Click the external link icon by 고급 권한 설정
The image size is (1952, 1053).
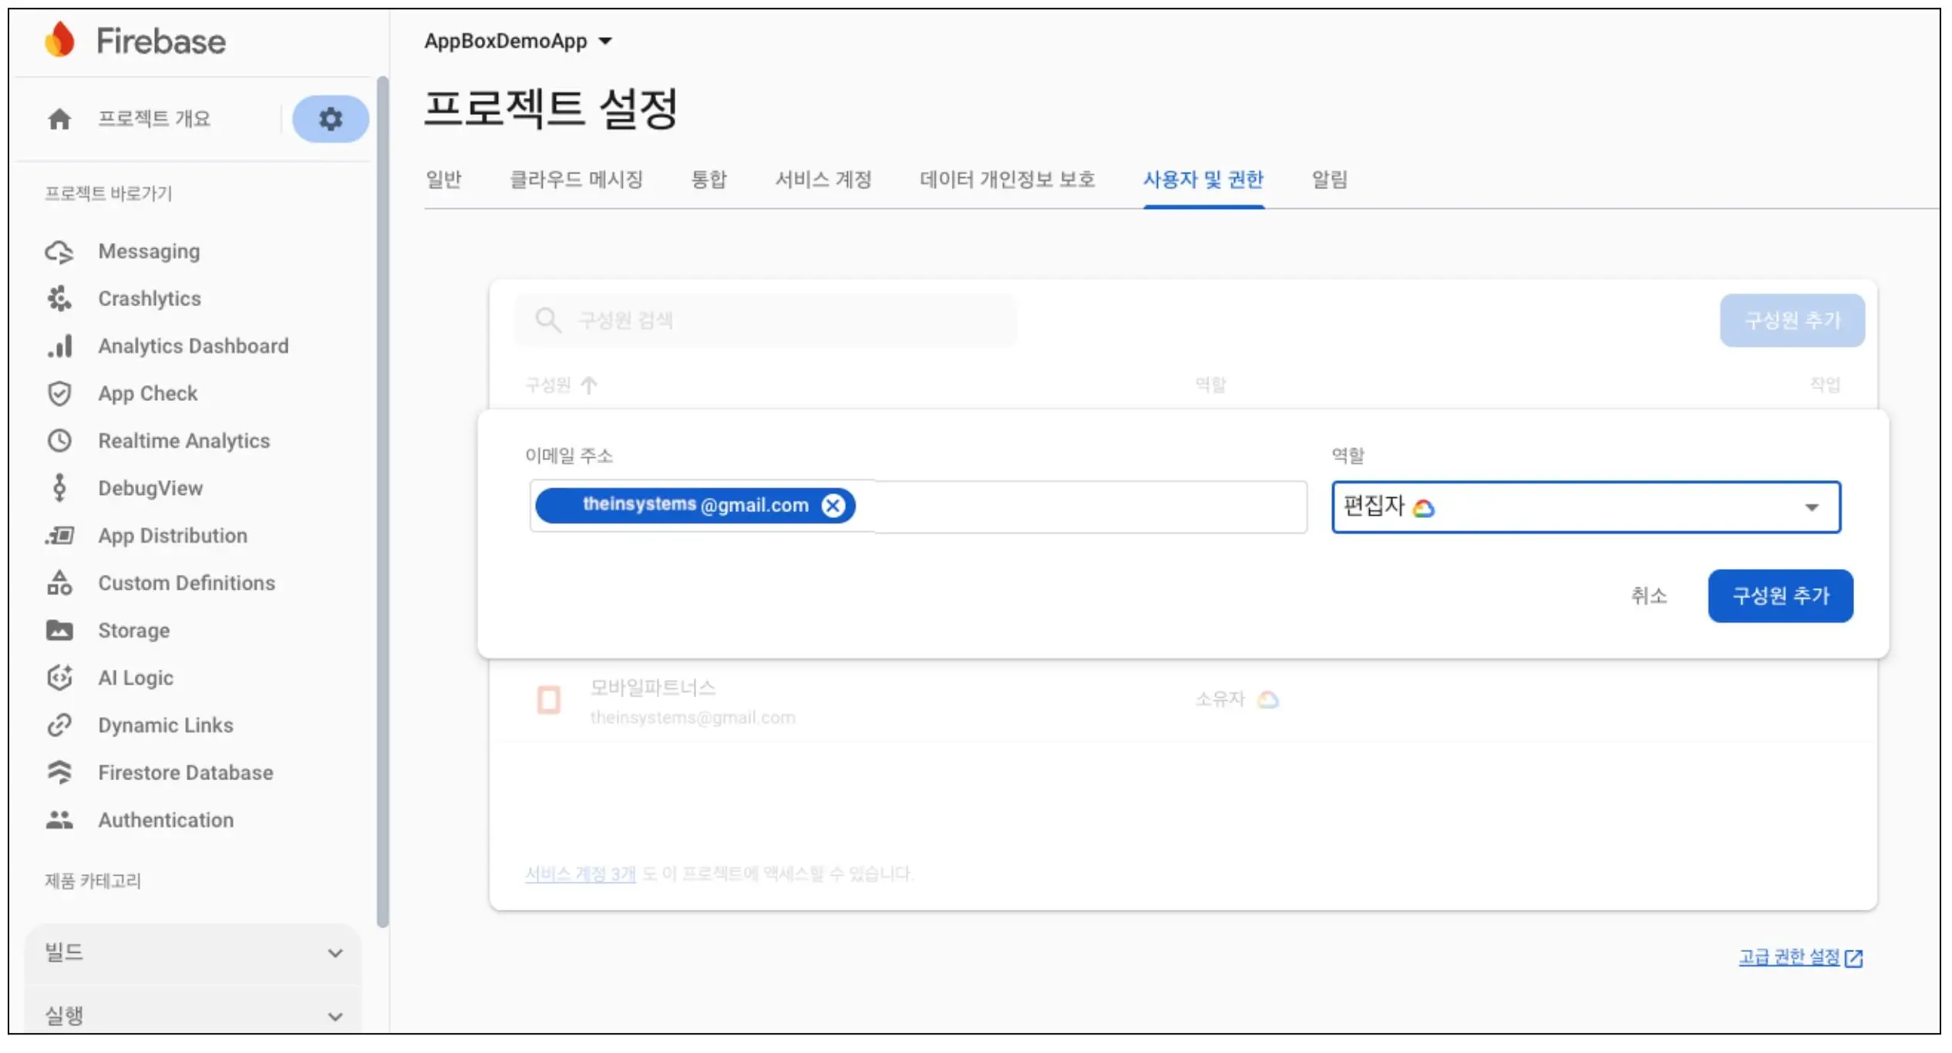click(x=1853, y=958)
